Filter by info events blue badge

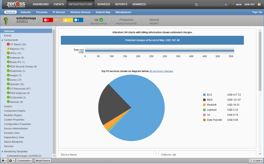click(x=78, y=20)
